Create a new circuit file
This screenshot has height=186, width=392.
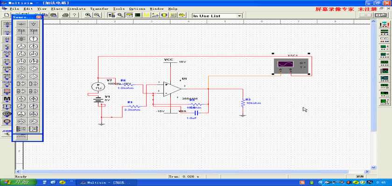pyautogui.click(x=7, y=15)
